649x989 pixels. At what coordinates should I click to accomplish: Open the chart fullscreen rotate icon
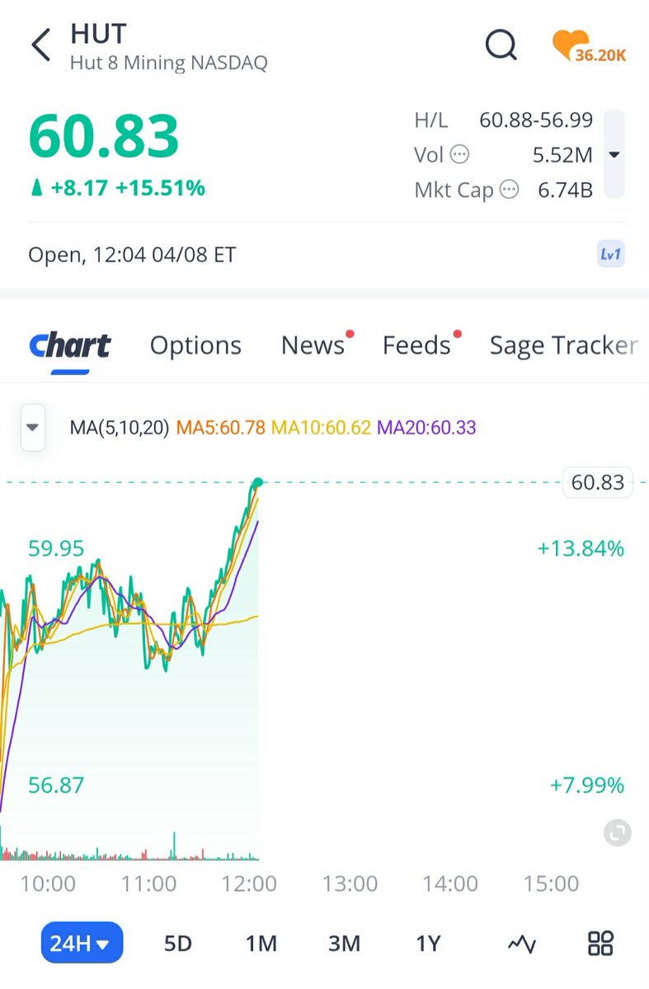pos(617,832)
